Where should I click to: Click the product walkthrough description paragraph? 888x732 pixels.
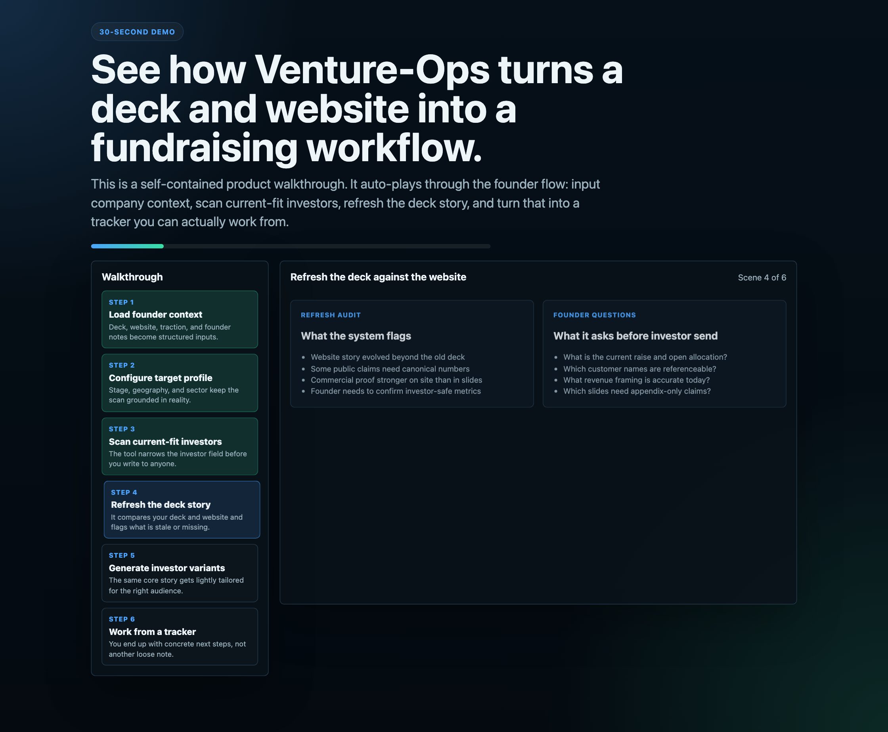pyautogui.click(x=345, y=203)
